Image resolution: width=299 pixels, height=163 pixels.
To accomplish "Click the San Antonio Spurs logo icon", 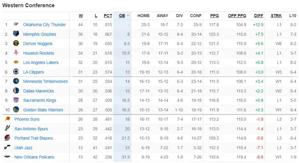I will 7,128.
